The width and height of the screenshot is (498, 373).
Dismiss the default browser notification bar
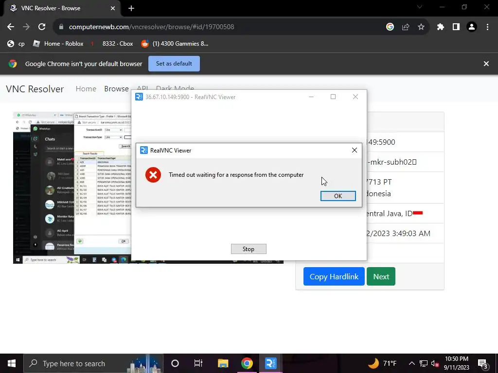click(486, 64)
